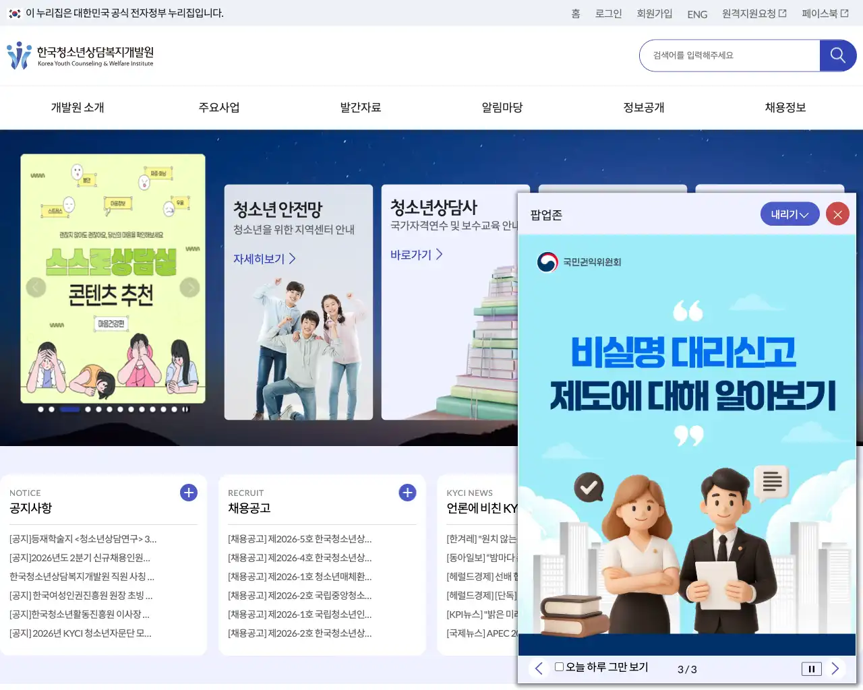Pause the popup slideshow

pos(811,669)
